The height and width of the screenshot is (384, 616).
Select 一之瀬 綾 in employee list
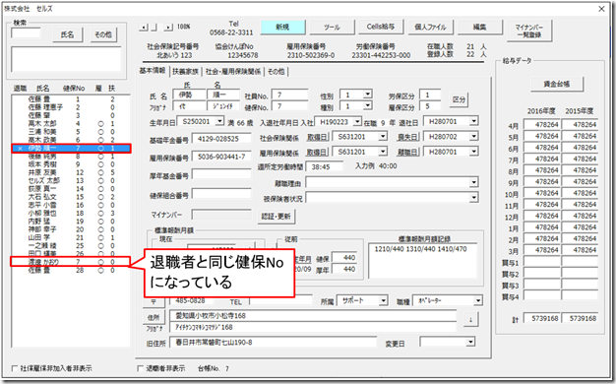pyautogui.click(x=71, y=245)
